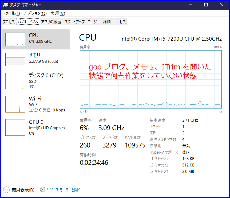Click the Intel(R) HD Graphics sidebar text

coord(49,128)
